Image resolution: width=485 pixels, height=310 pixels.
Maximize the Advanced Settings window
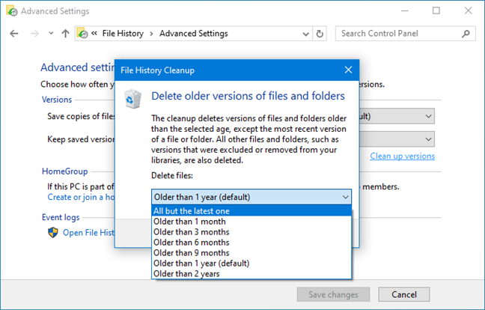point(436,10)
